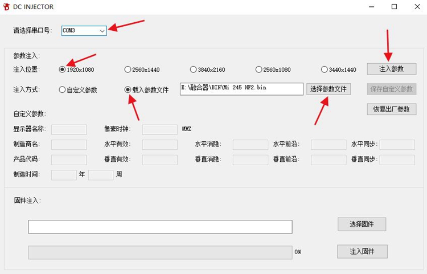The height and width of the screenshot is (274, 427).
Task: Pick the 3440x1440 resolution option
Action: [325, 69]
